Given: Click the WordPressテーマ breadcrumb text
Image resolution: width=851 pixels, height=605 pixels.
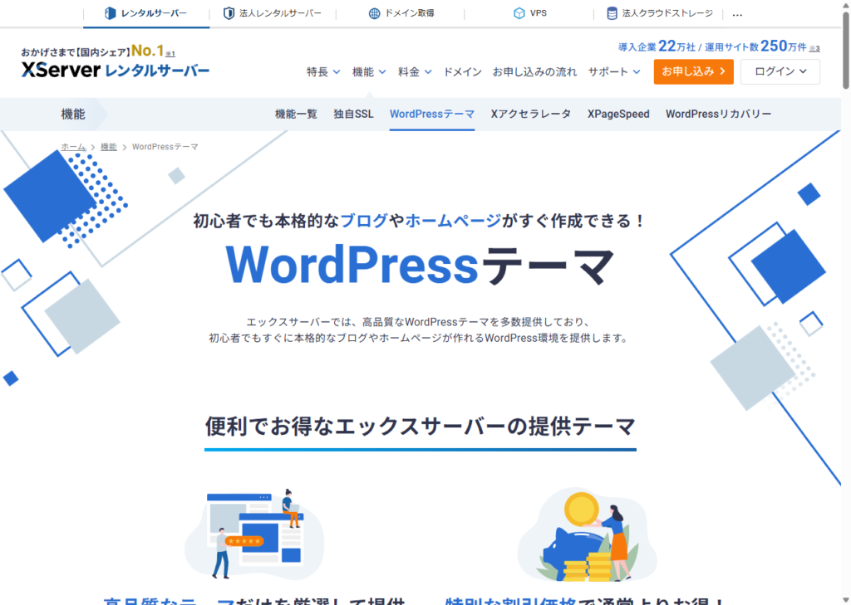Looking at the screenshot, I should click(x=165, y=147).
